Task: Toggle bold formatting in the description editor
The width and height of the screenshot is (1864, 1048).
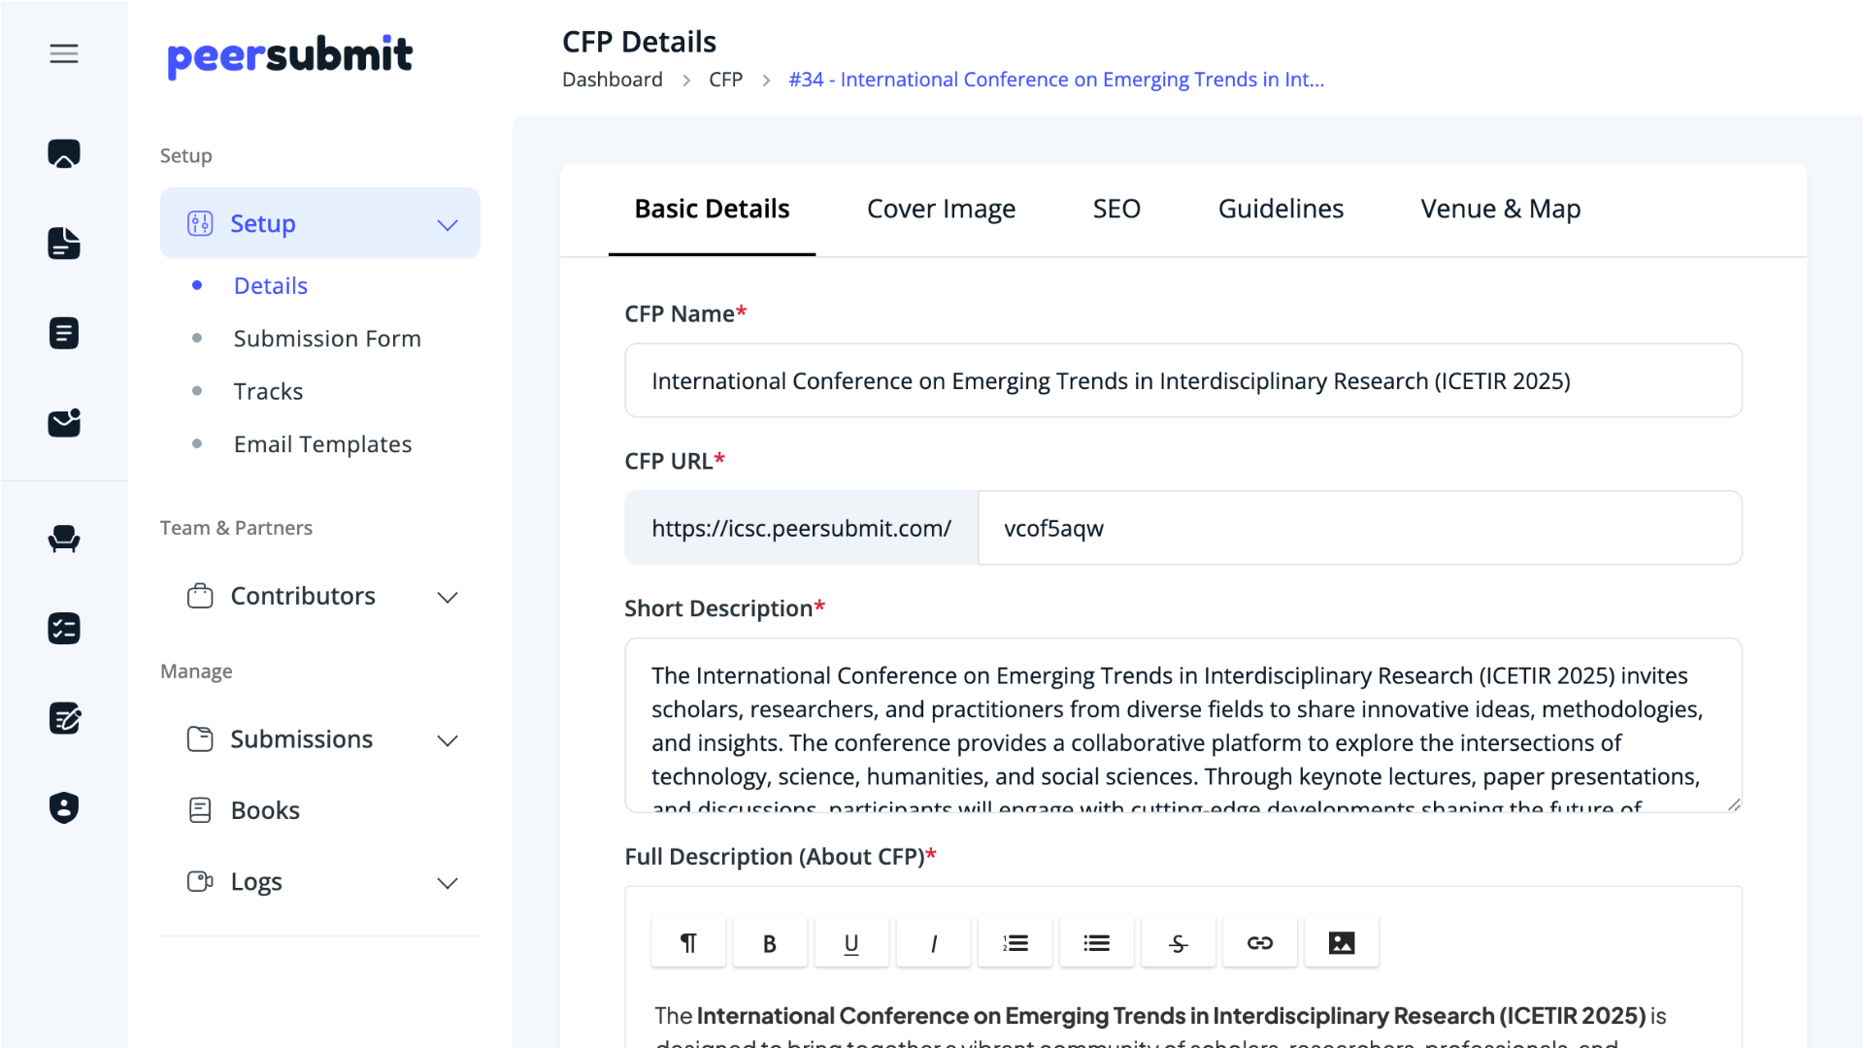Action: pyautogui.click(x=769, y=941)
